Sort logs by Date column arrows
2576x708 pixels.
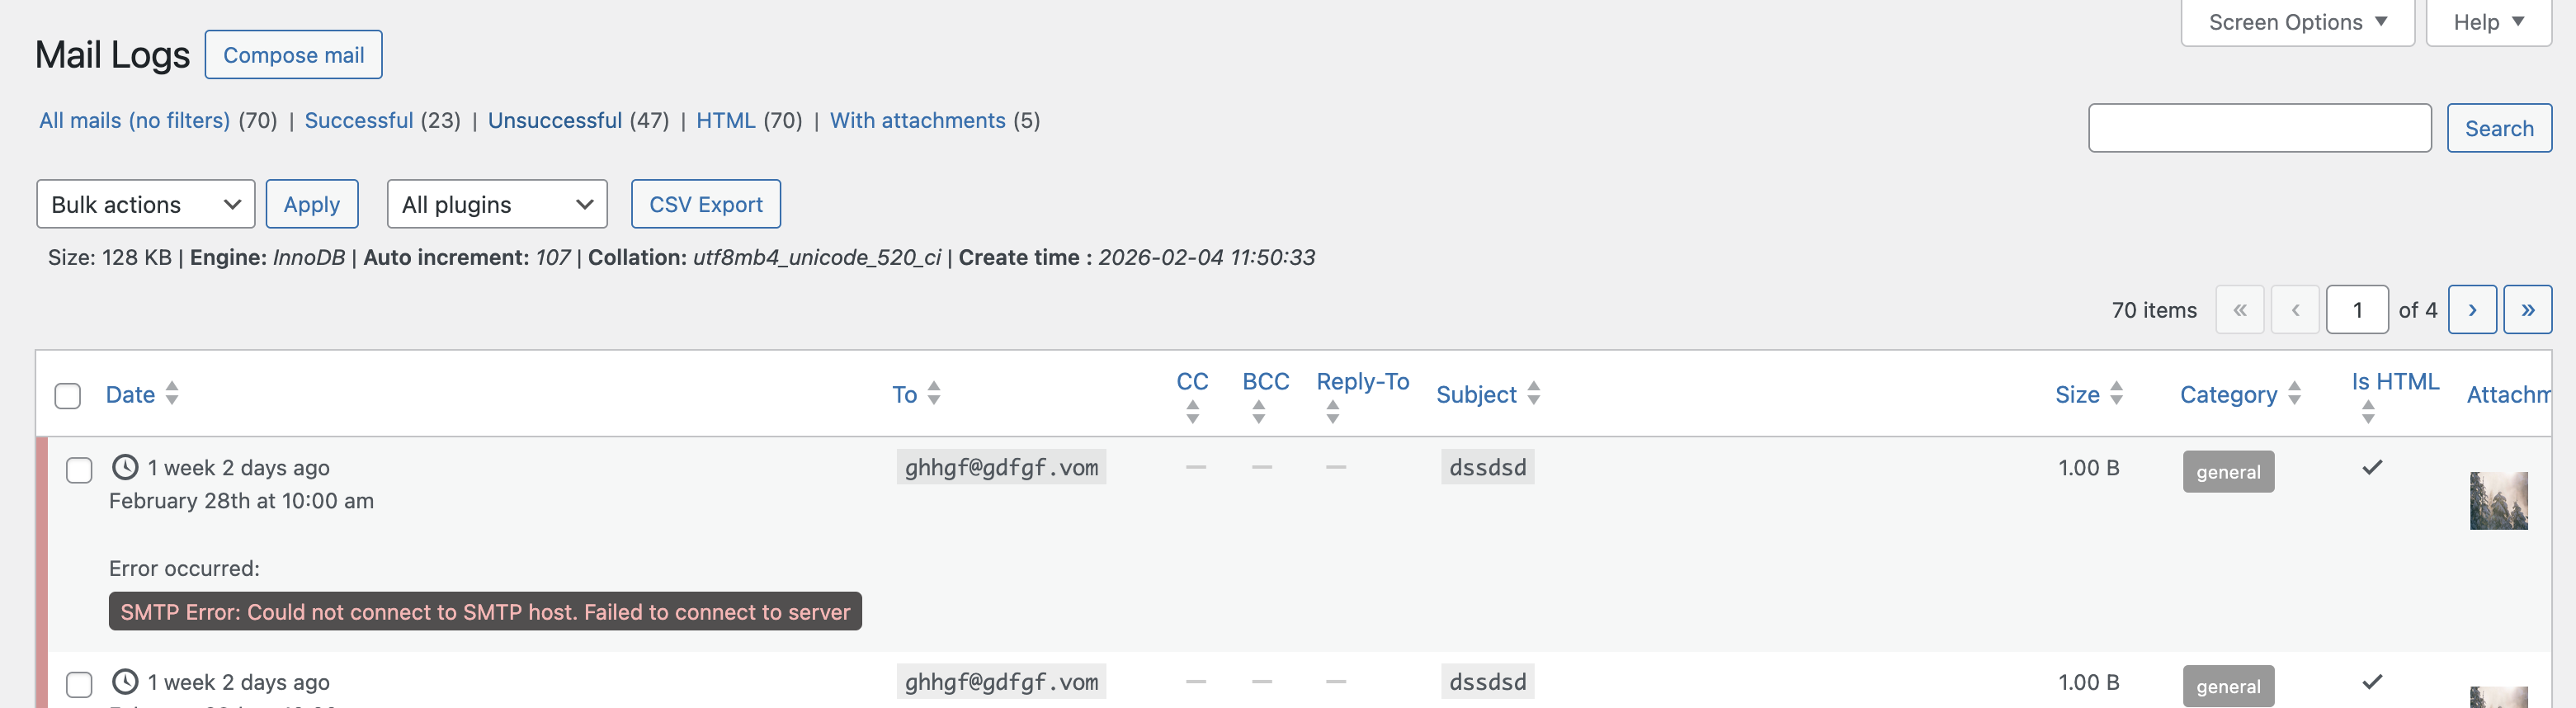172,394
